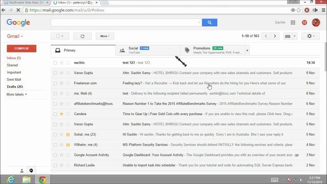This screenshot has height=184, width=327.
Task: Click the blue search button
Action: [209, 22]
